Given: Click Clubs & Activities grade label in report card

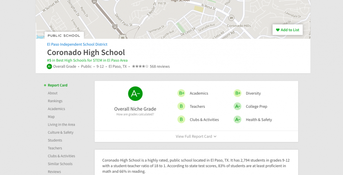Looking at the screenshot, I should click(x=204, y=120).
